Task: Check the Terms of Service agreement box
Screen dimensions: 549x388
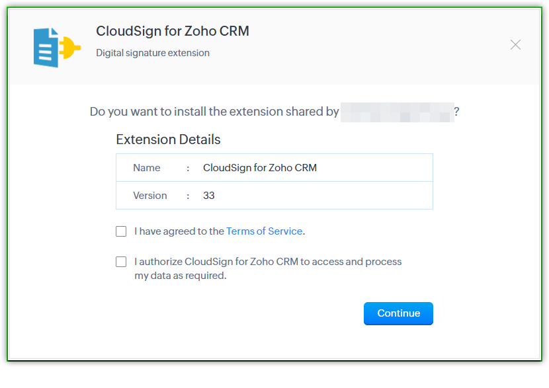Action: [121, 231]
